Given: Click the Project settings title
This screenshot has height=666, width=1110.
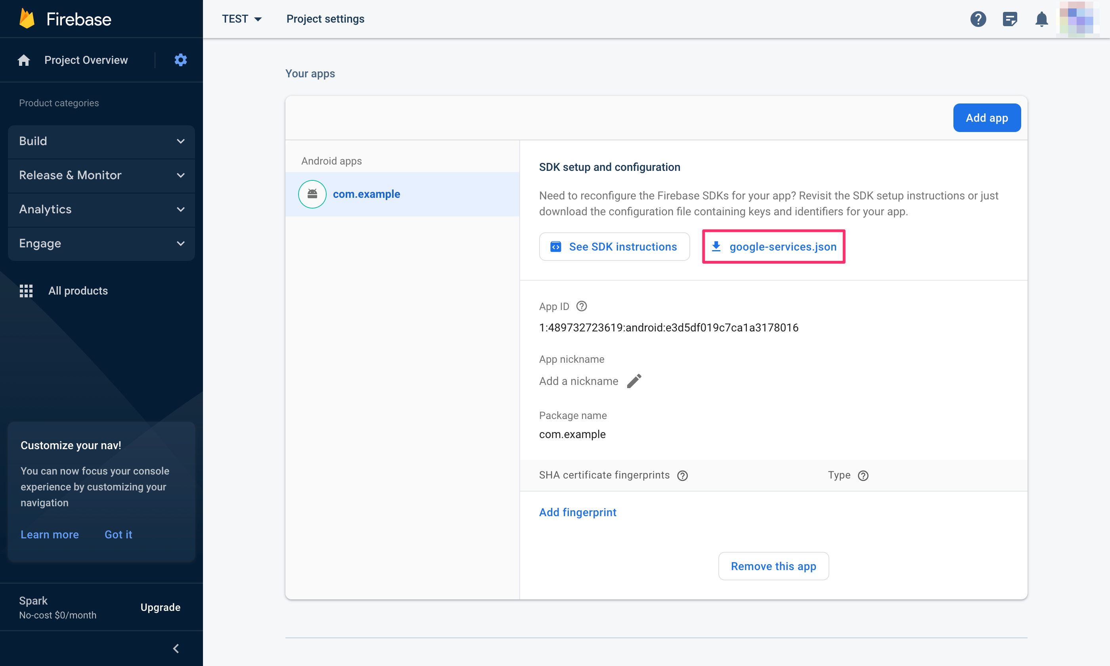Looking at the screenshot, I should [x=325, y=19].
